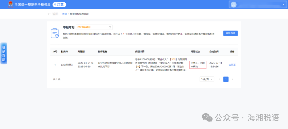Viewport: 288px width, 129px height.
Task: Go to the next page arrow
Action: pyautogui.click(x=233, y=79)
